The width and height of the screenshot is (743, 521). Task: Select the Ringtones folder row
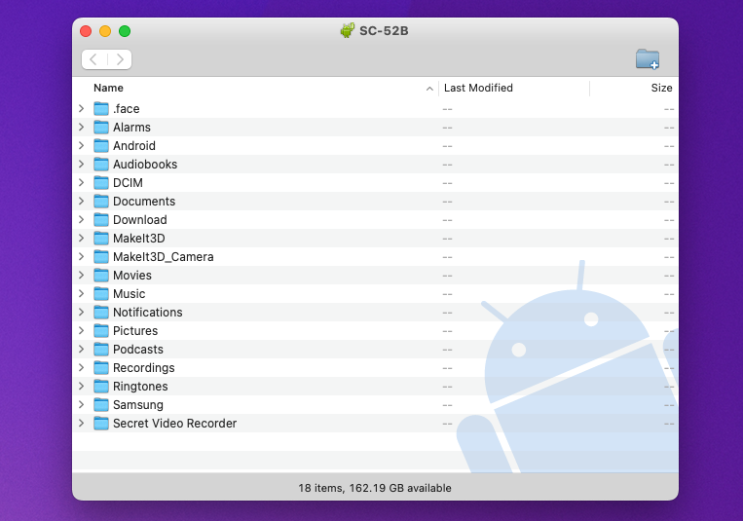coord(375,387)
